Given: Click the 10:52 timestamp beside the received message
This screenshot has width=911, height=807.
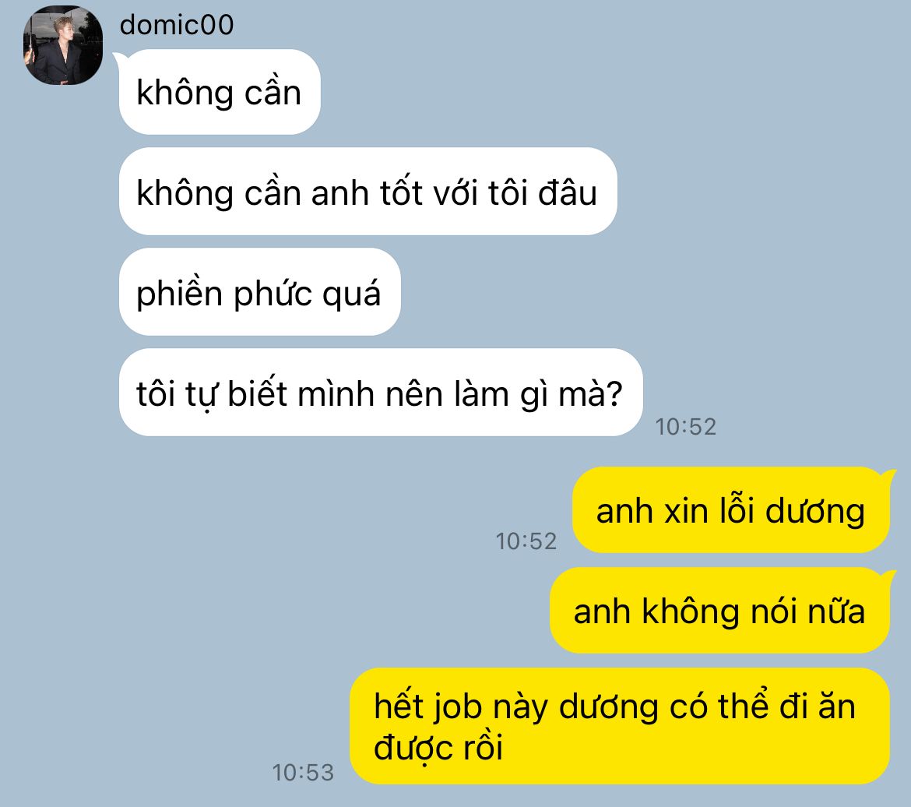Looking at the screenshot, I should tap(685, 427).
